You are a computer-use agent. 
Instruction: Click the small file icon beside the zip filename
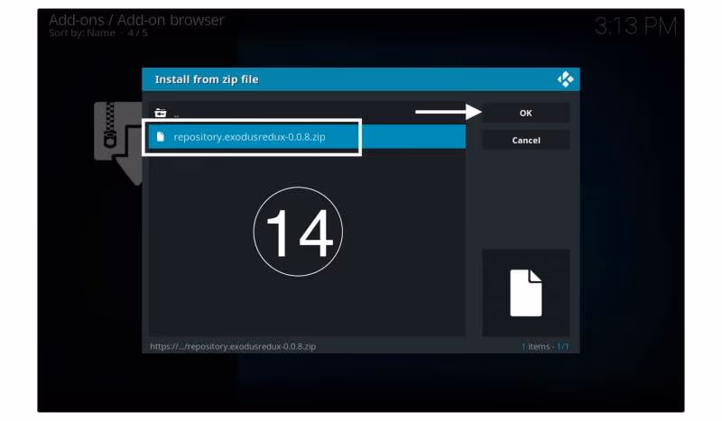[161, 137]
